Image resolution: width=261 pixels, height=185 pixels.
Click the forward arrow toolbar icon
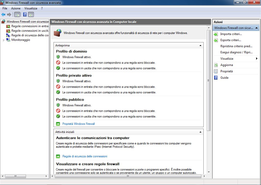point(9,14)
